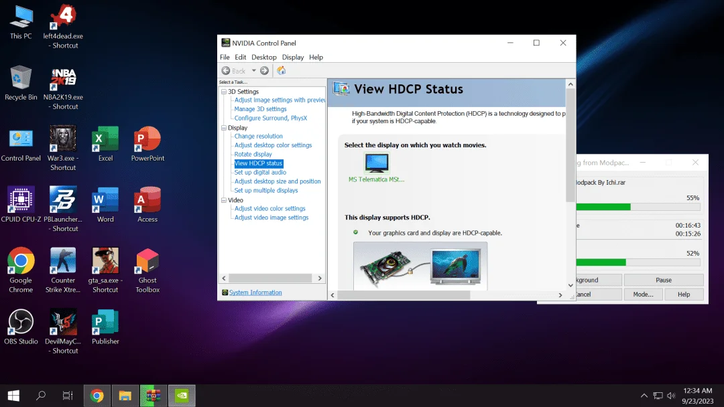Viewport: 724px width, 407px height.
Task: Select Adjust image settings with preview
Action: [280, 100]
